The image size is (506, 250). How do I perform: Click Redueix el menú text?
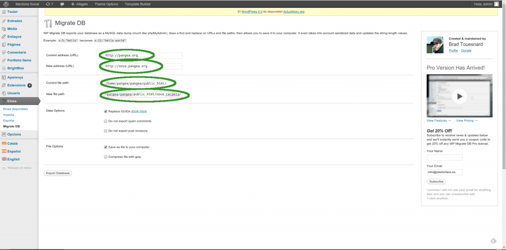[x=19, y=168]
